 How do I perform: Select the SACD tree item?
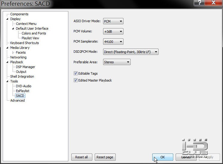[20, 96]
